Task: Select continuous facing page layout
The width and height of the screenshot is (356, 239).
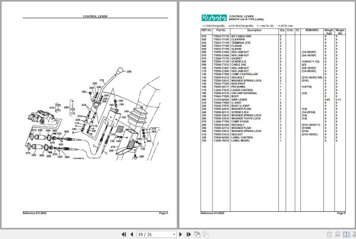Action: point(354,234)
